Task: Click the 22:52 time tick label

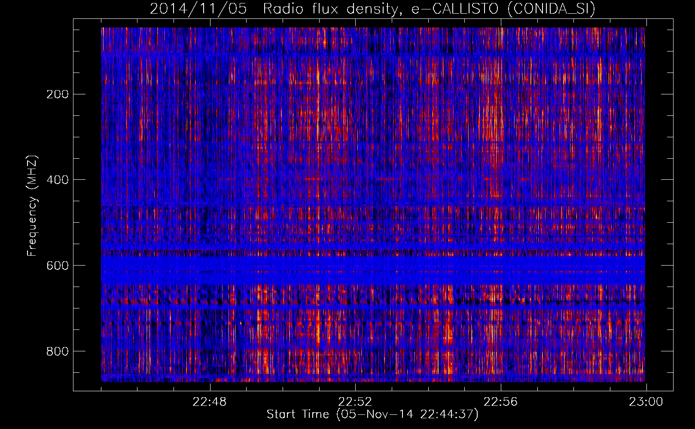Action: [x=355, y=402]
